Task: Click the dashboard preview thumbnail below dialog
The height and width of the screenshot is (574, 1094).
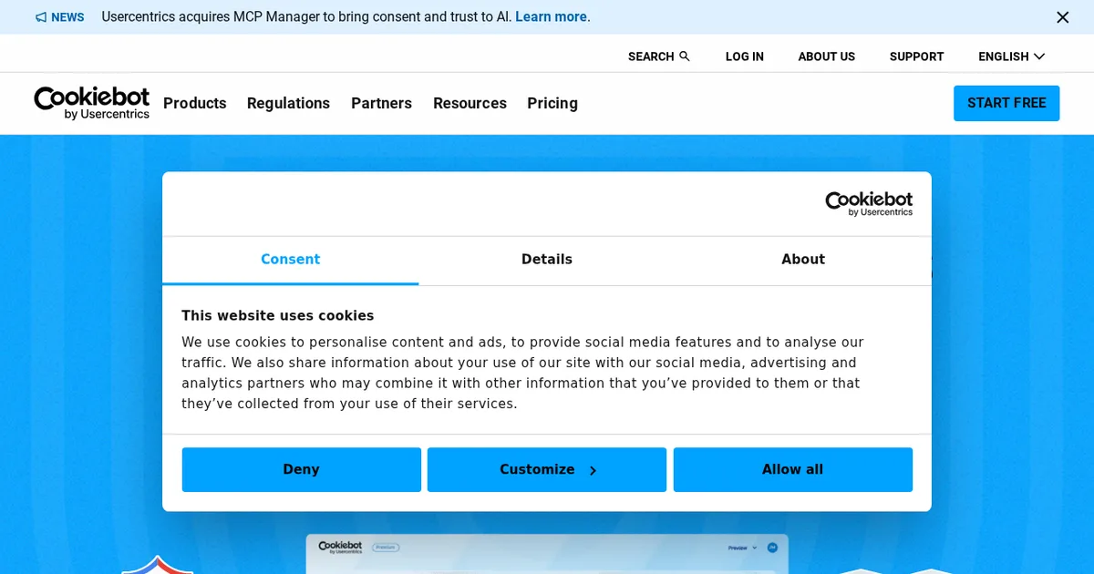Action: coord(547,554)
